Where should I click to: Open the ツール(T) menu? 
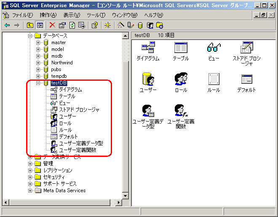coord(96,15)
